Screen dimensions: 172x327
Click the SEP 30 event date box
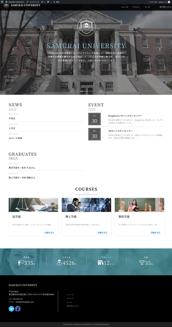(94, 134)
